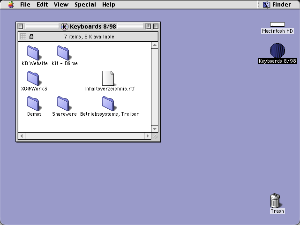300x225 pixels.
Task: Click the Trash can icon
Action: pos(275,200)
